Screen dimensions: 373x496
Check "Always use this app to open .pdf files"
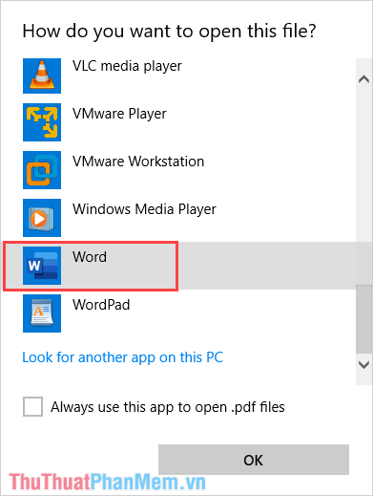click(x=32, y=407)
